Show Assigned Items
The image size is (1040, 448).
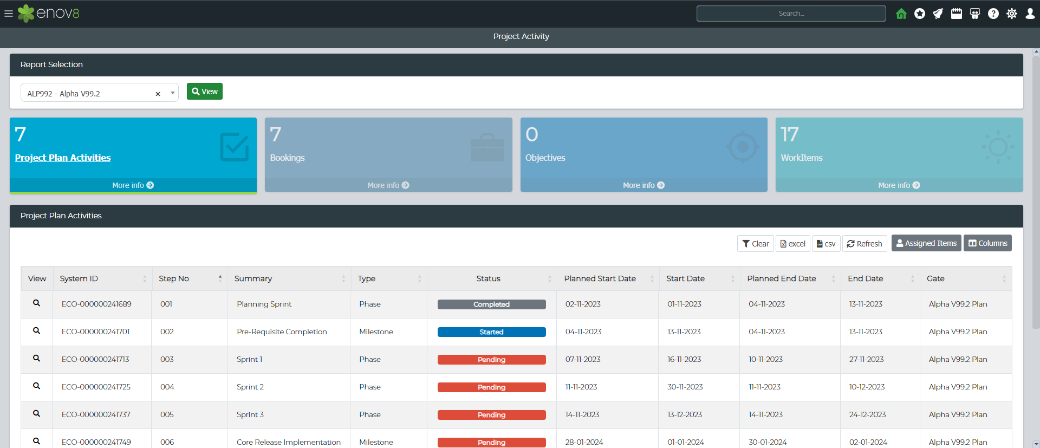926,243
